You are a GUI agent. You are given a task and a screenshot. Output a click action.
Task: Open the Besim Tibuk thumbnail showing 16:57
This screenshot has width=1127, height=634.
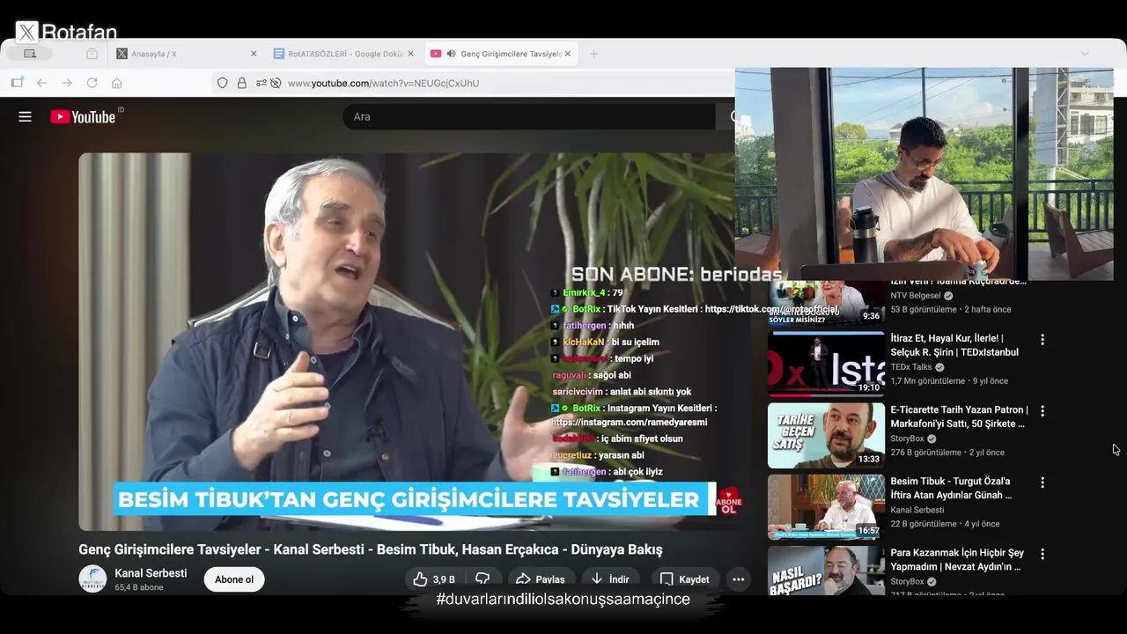[x=826, y=506]
